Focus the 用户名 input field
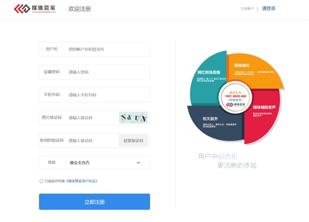 [107, 49]
